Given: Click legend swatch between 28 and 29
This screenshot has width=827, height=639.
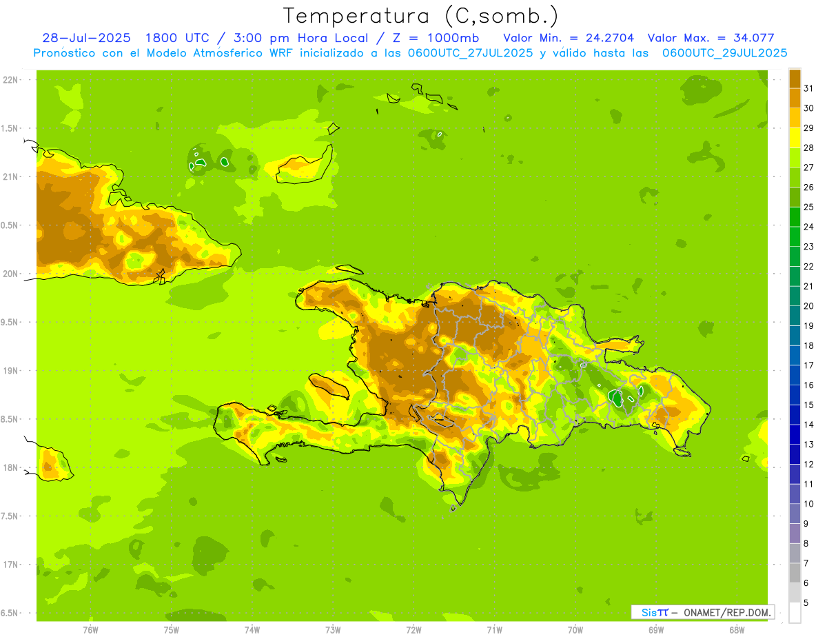Looking at the screenshot, I should [x=795, y=137].
